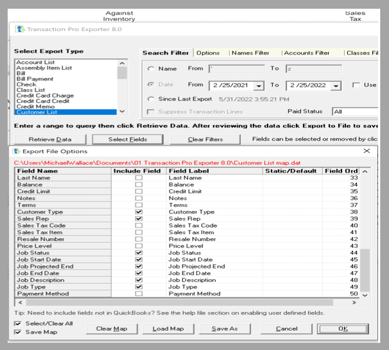Click the Include Field column header
389x350 pixels.
point(138,171)
